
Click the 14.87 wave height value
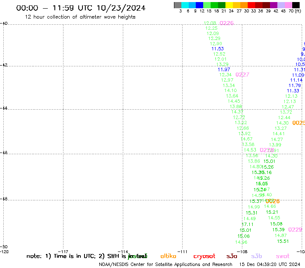[x=281, y=235]
